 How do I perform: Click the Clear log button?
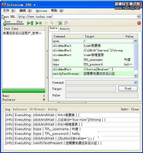click(135, 109)
